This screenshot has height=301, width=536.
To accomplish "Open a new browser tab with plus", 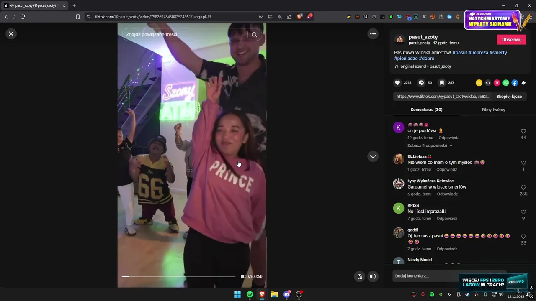I will [x=74, y=5].
